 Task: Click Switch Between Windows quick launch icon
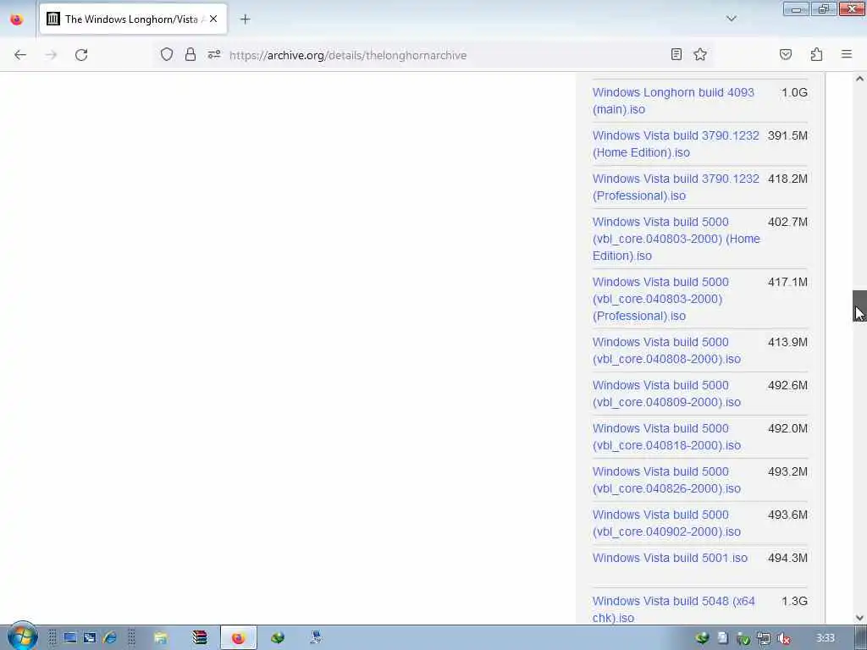pos(90,638)
